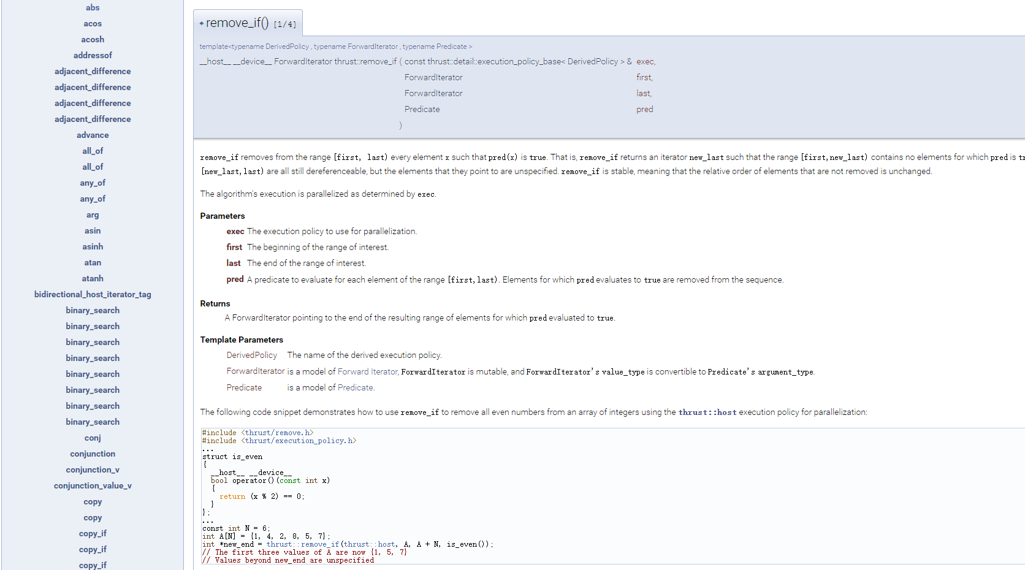This screenshot has height=570, width=1025.
Task: Click the thrust::host execution policy link
Action: (708, 412)
